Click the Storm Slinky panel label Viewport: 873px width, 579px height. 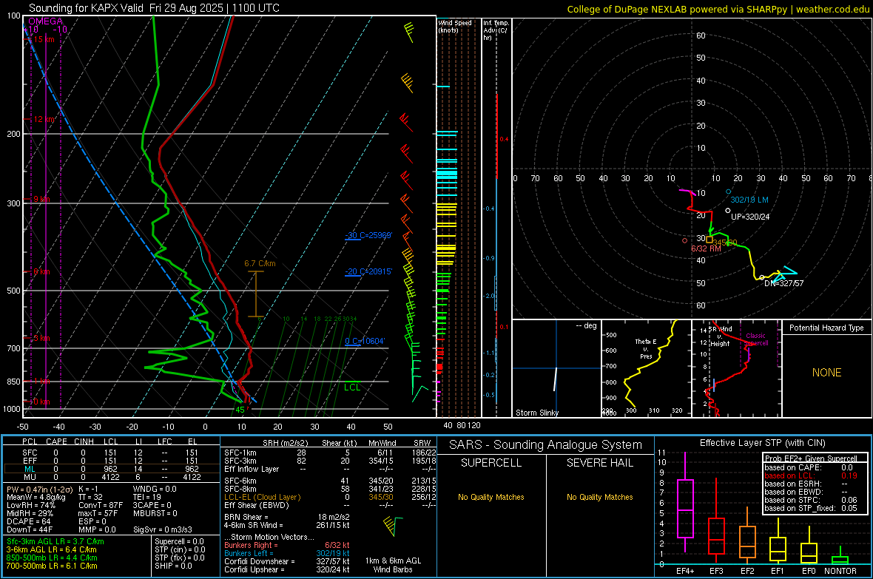pyautogui.click(x=537, y=413)
